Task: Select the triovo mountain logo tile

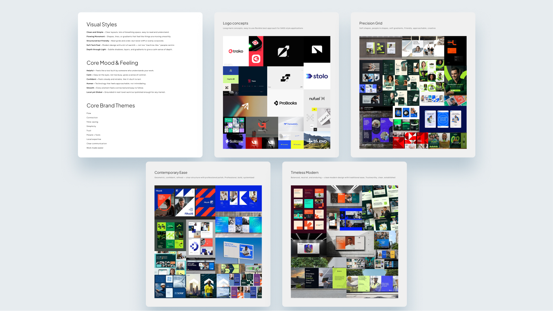Action: point(317,140)
